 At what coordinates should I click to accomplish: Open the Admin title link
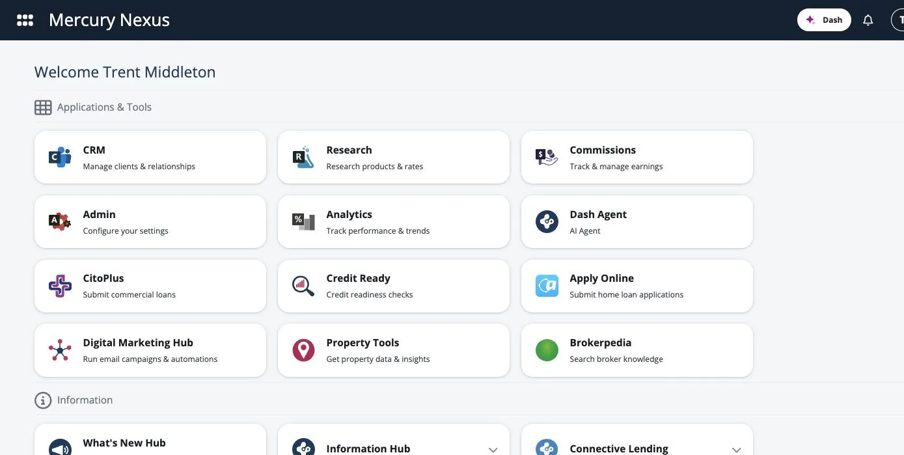[99, 214]
